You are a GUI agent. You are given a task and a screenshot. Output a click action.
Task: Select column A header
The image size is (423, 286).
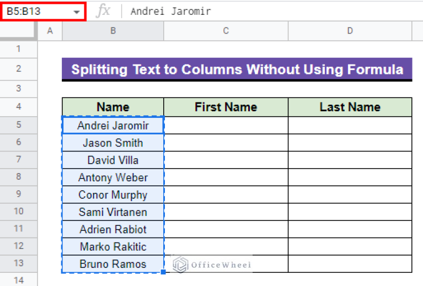50,31
